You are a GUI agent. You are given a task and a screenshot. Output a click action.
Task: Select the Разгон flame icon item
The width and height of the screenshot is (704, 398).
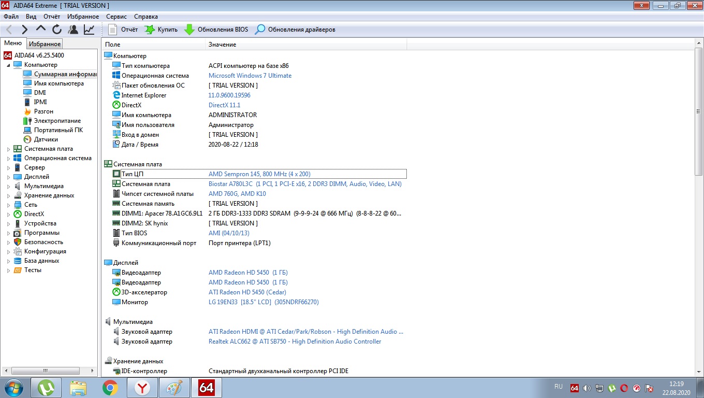[x=27, y=111]
